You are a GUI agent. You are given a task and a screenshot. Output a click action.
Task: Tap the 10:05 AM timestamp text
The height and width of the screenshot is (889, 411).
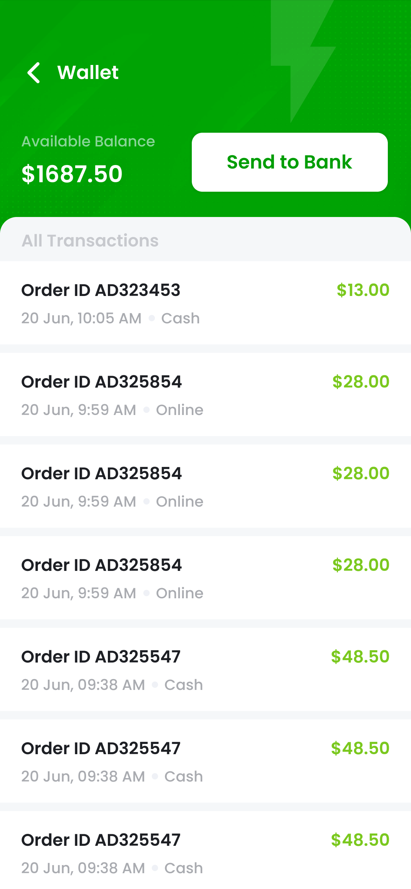(x=109, y=318)
